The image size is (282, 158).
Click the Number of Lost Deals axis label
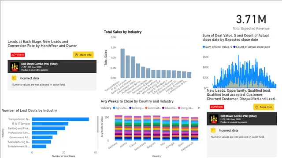click(x=63, y=156)
